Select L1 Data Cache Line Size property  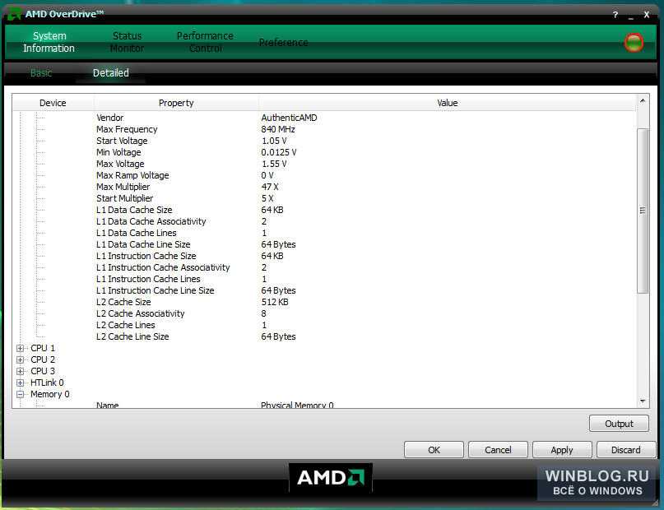143,244
